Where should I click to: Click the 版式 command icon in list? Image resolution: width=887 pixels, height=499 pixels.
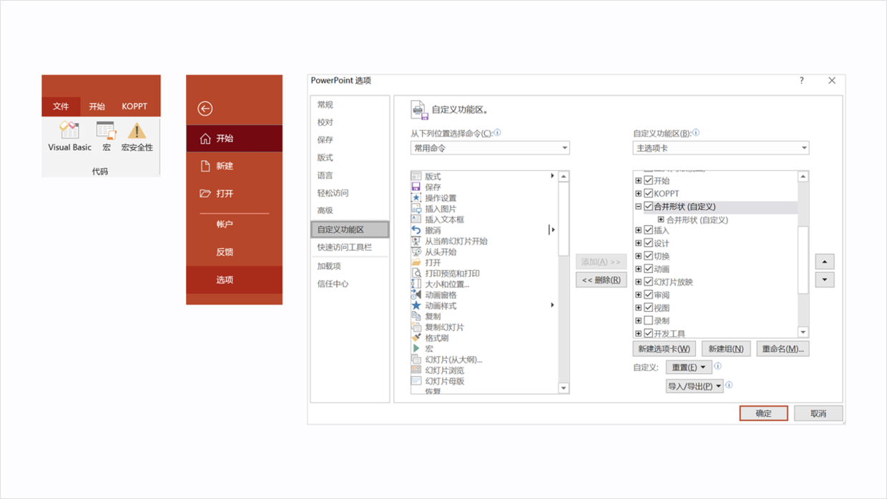pyautogui.click(x=416, y=176)
